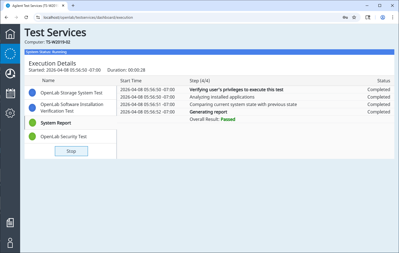Bookmark this page with the star icon
Viewport: 399px width, 253px height.
(x=354, y=17)
